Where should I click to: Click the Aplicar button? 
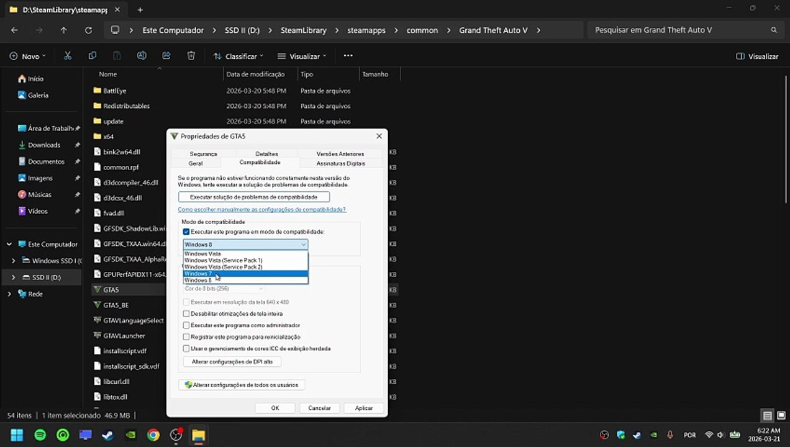click(363, 408)
